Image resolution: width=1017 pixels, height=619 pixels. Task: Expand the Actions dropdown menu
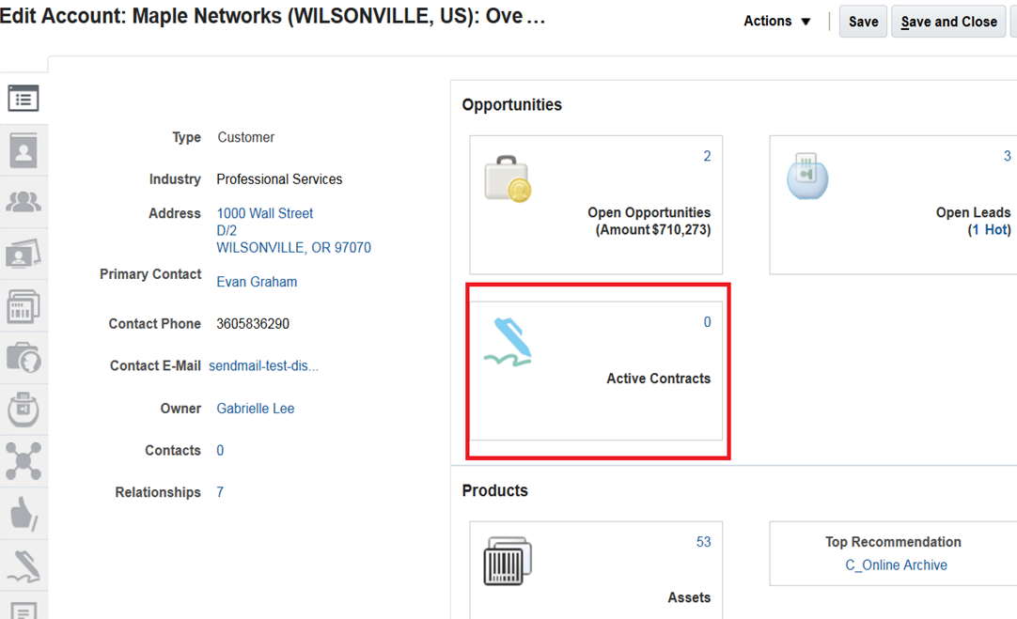(776, 22)
